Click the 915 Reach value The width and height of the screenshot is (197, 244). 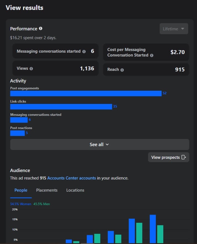coord(180,69)
